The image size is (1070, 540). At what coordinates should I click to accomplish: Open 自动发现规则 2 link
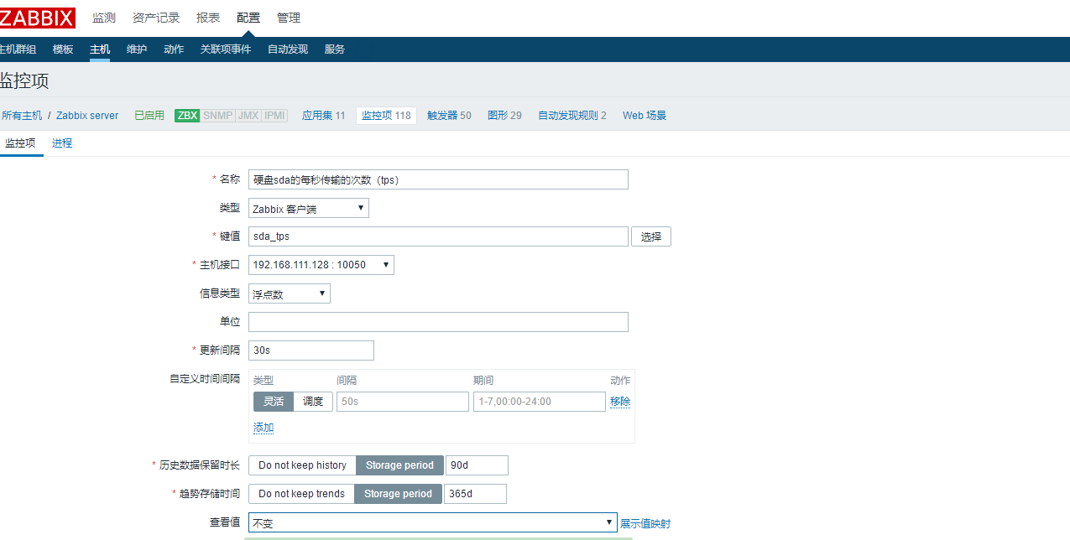click(x=572, y=116)
